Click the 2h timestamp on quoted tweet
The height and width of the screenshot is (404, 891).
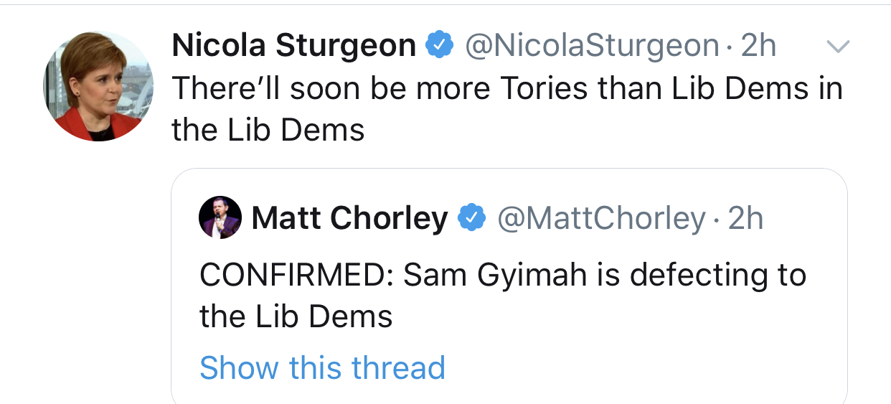(745, 217)
